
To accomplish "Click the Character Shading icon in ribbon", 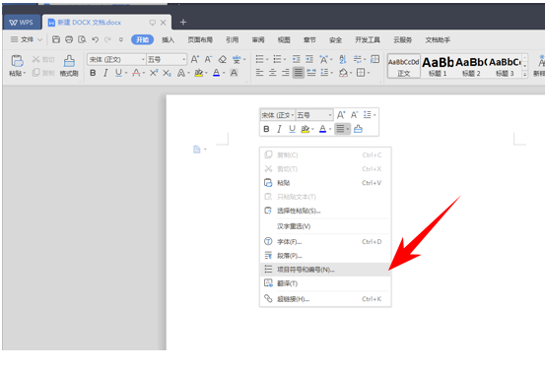I will coord(234,73).
